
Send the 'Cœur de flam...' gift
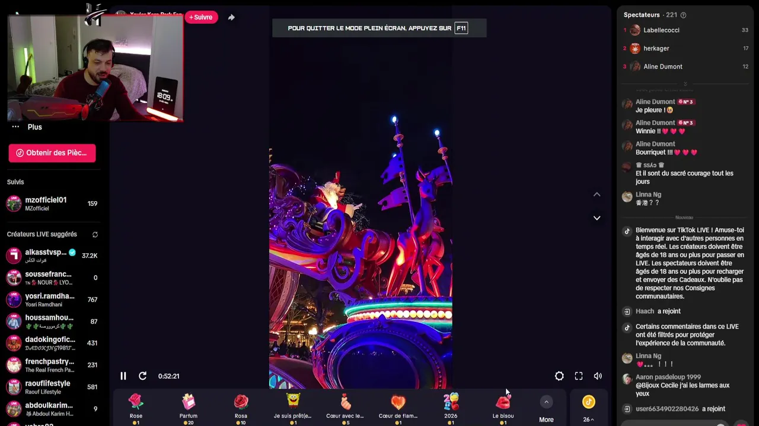[x=398, y=408]
